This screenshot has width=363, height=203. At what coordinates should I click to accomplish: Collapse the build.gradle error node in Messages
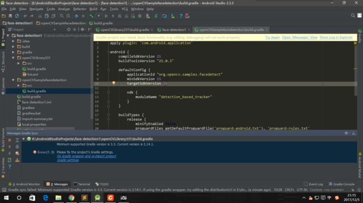point(23,139)
